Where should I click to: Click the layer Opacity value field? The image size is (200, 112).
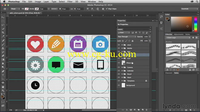click(x=146, y=37)
